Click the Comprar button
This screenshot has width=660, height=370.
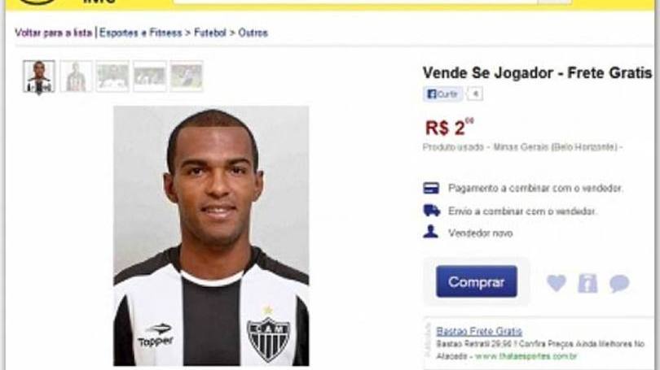point(477,281)
